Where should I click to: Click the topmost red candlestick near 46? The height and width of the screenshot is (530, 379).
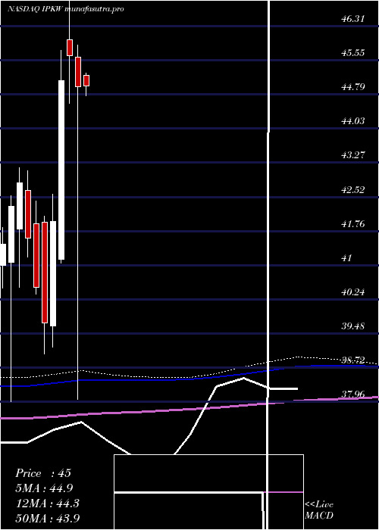70,48
